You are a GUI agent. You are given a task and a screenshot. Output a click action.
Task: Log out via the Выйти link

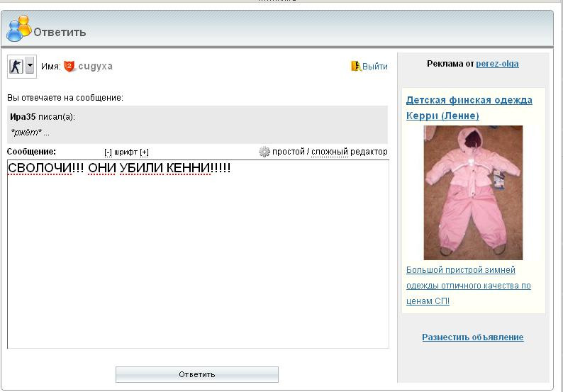pyautogui.click(x=375, y=67)
